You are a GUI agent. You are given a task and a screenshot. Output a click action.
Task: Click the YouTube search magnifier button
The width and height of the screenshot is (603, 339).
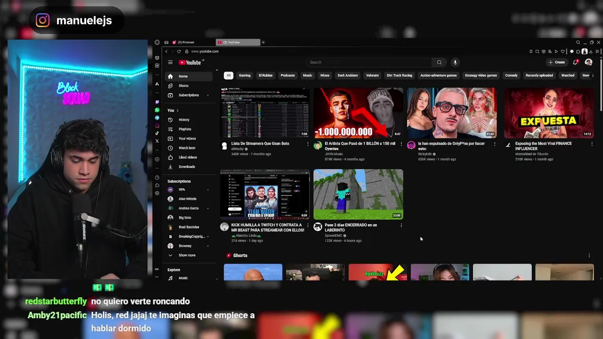439,62
